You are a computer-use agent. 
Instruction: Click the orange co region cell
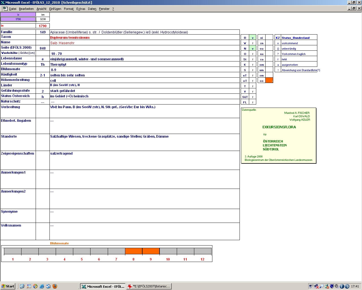tap(269, 80)
